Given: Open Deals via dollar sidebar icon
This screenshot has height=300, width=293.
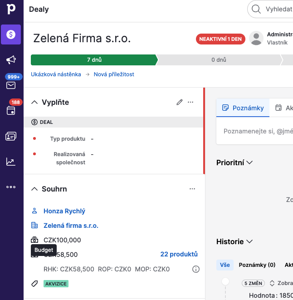Looking at the screenshot, I should click(x=11, y=34).
